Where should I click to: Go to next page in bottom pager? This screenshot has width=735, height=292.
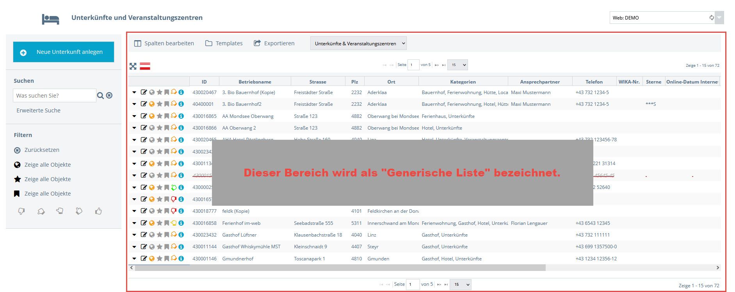pyautogui.click(x=439, y=285)
